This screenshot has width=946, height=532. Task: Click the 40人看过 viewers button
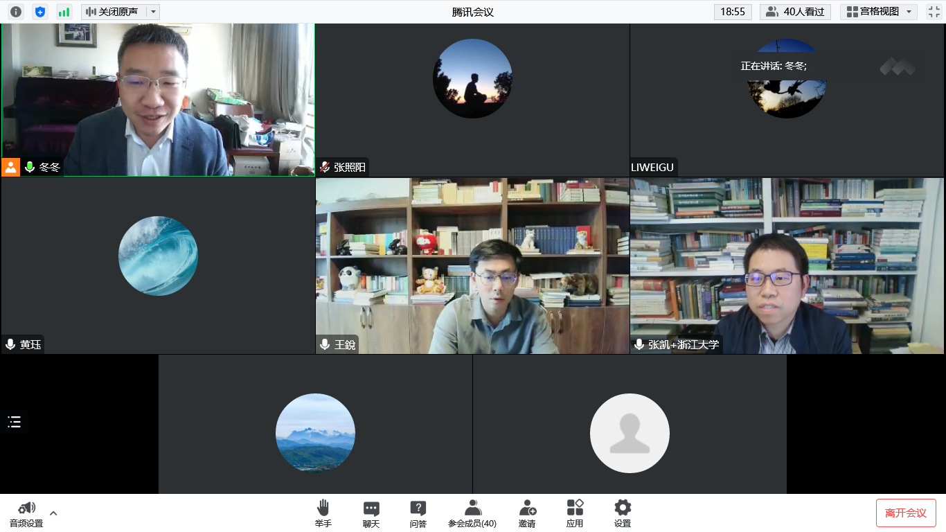(795, 12)
